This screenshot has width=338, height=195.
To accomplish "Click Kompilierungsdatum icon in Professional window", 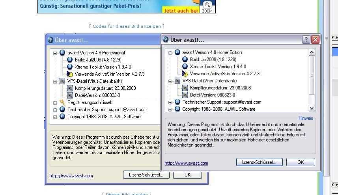I will (x=70, y=88).
